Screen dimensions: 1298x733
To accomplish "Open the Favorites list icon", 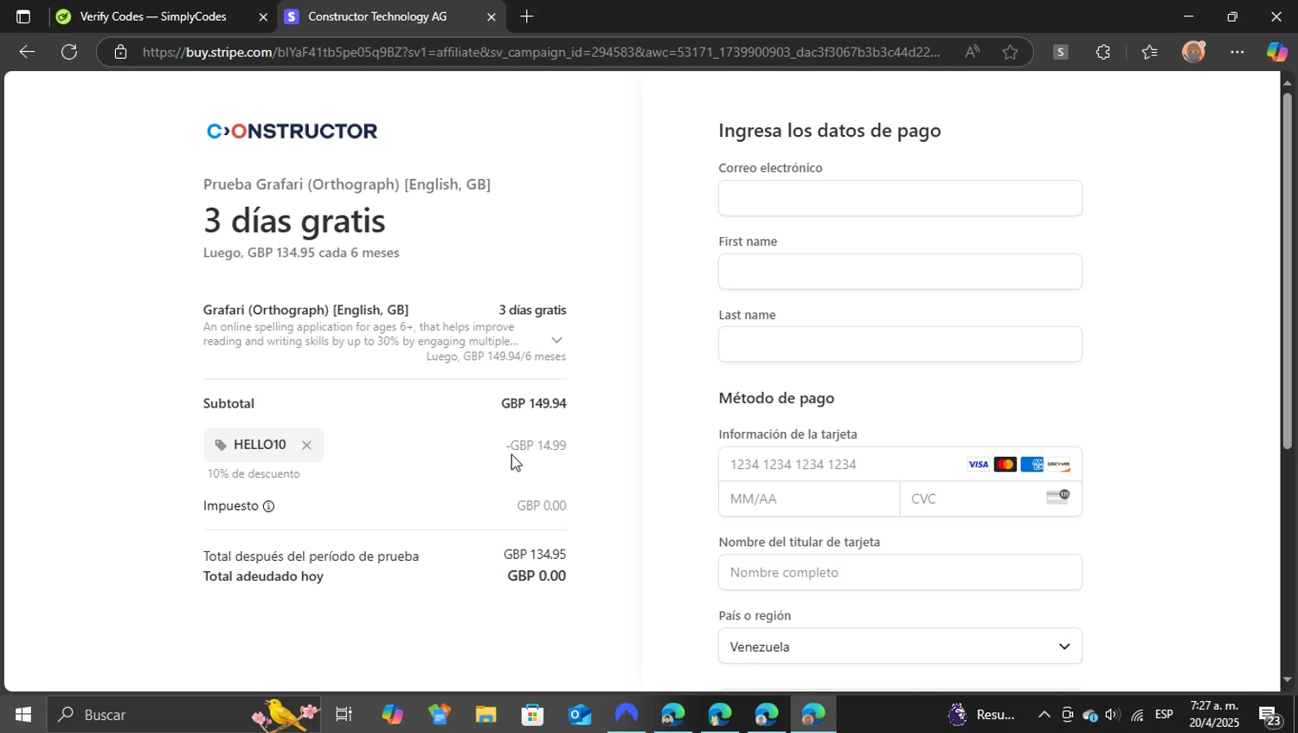I will point(1149,52).
